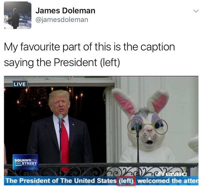The image size is (201, 188).
Task: Click the James Doleman display name
Action: [65, 11]
